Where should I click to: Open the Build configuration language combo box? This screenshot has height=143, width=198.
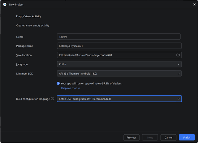[x=119, y=99]
